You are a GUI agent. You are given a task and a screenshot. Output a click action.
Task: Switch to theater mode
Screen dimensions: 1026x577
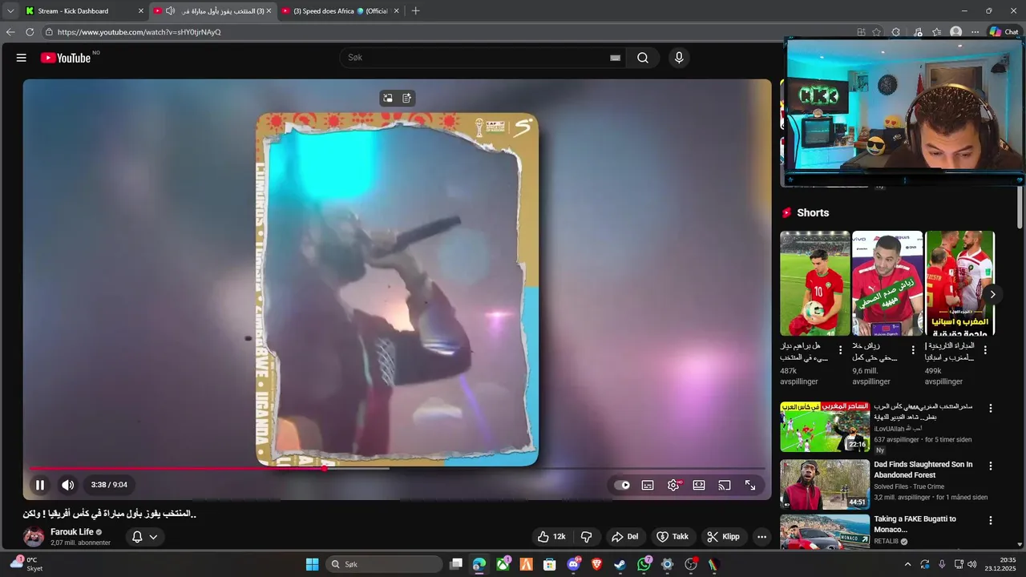coord(699,485)
